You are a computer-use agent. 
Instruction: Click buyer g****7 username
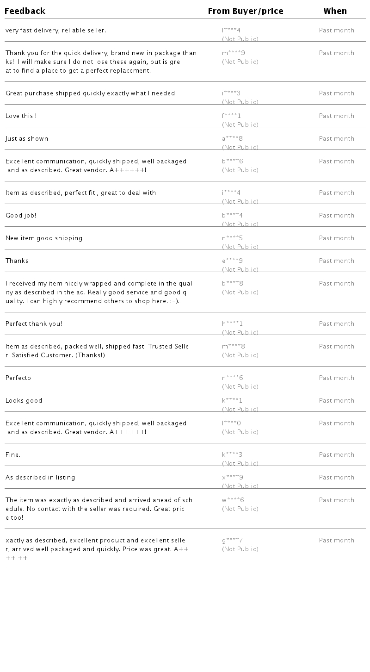coord(233,541)
